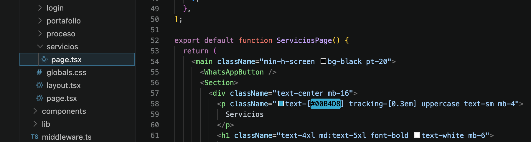Collapse the servicios folder chevron
531x142 pixels.
pyautogui.click(x=40, y=46)
